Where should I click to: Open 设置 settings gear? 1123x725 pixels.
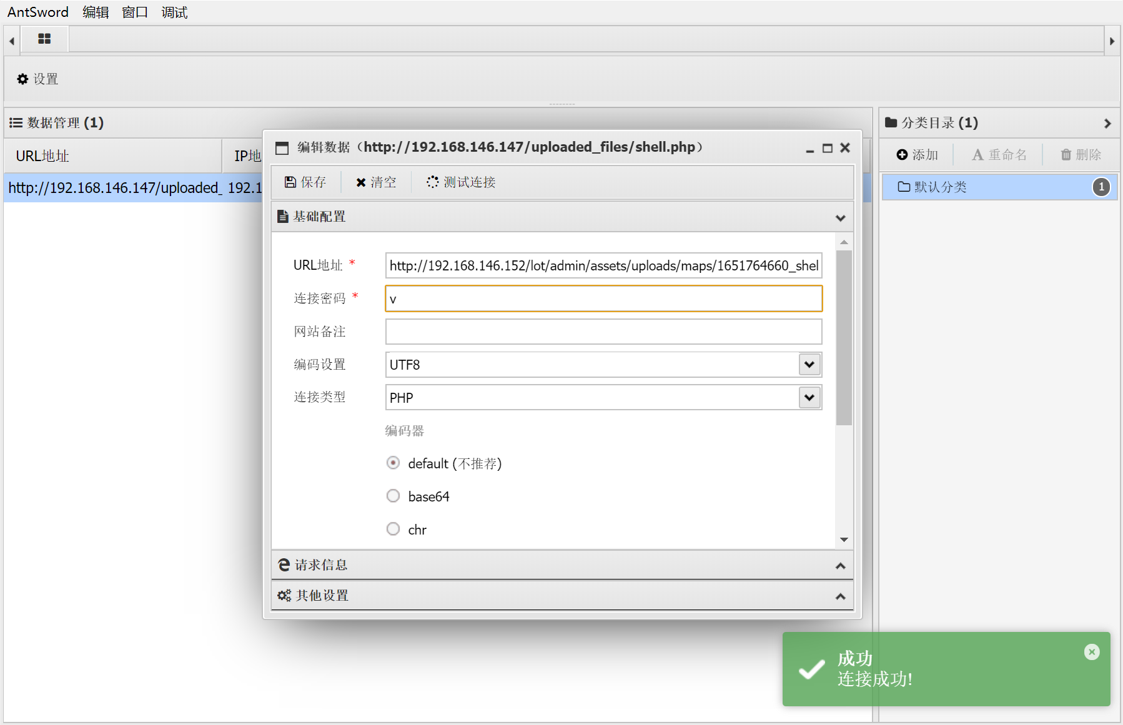pos(37,79)
